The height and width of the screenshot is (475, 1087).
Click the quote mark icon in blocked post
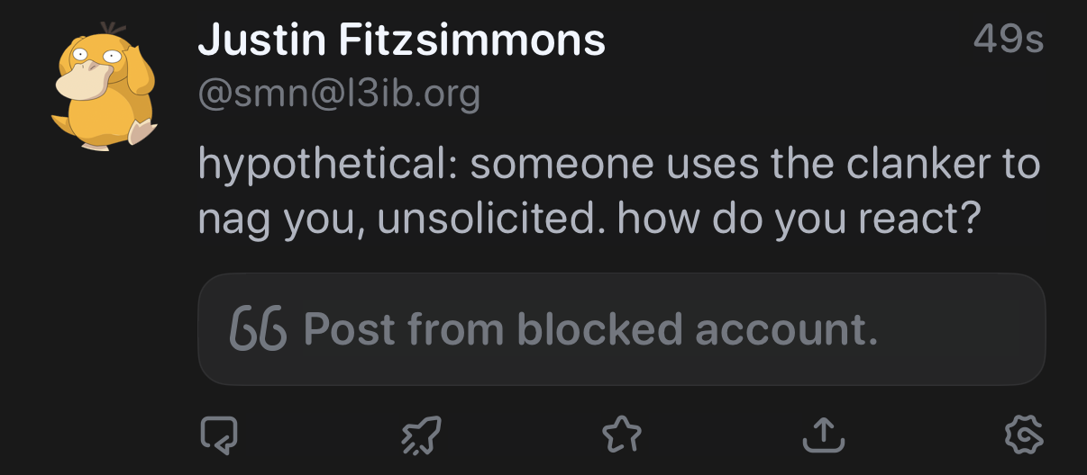click(258, 329)
